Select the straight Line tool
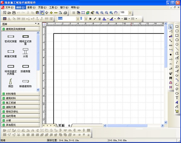 [x=177, y=49]
